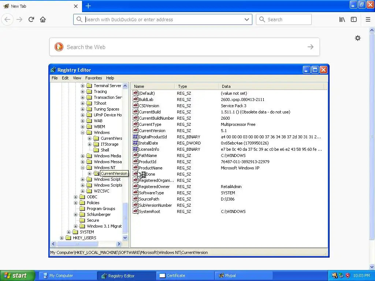The height and width of the screenshot is (281, 375).
Task: Select the CSDVersion value row
Action: (x=229, y=106)
